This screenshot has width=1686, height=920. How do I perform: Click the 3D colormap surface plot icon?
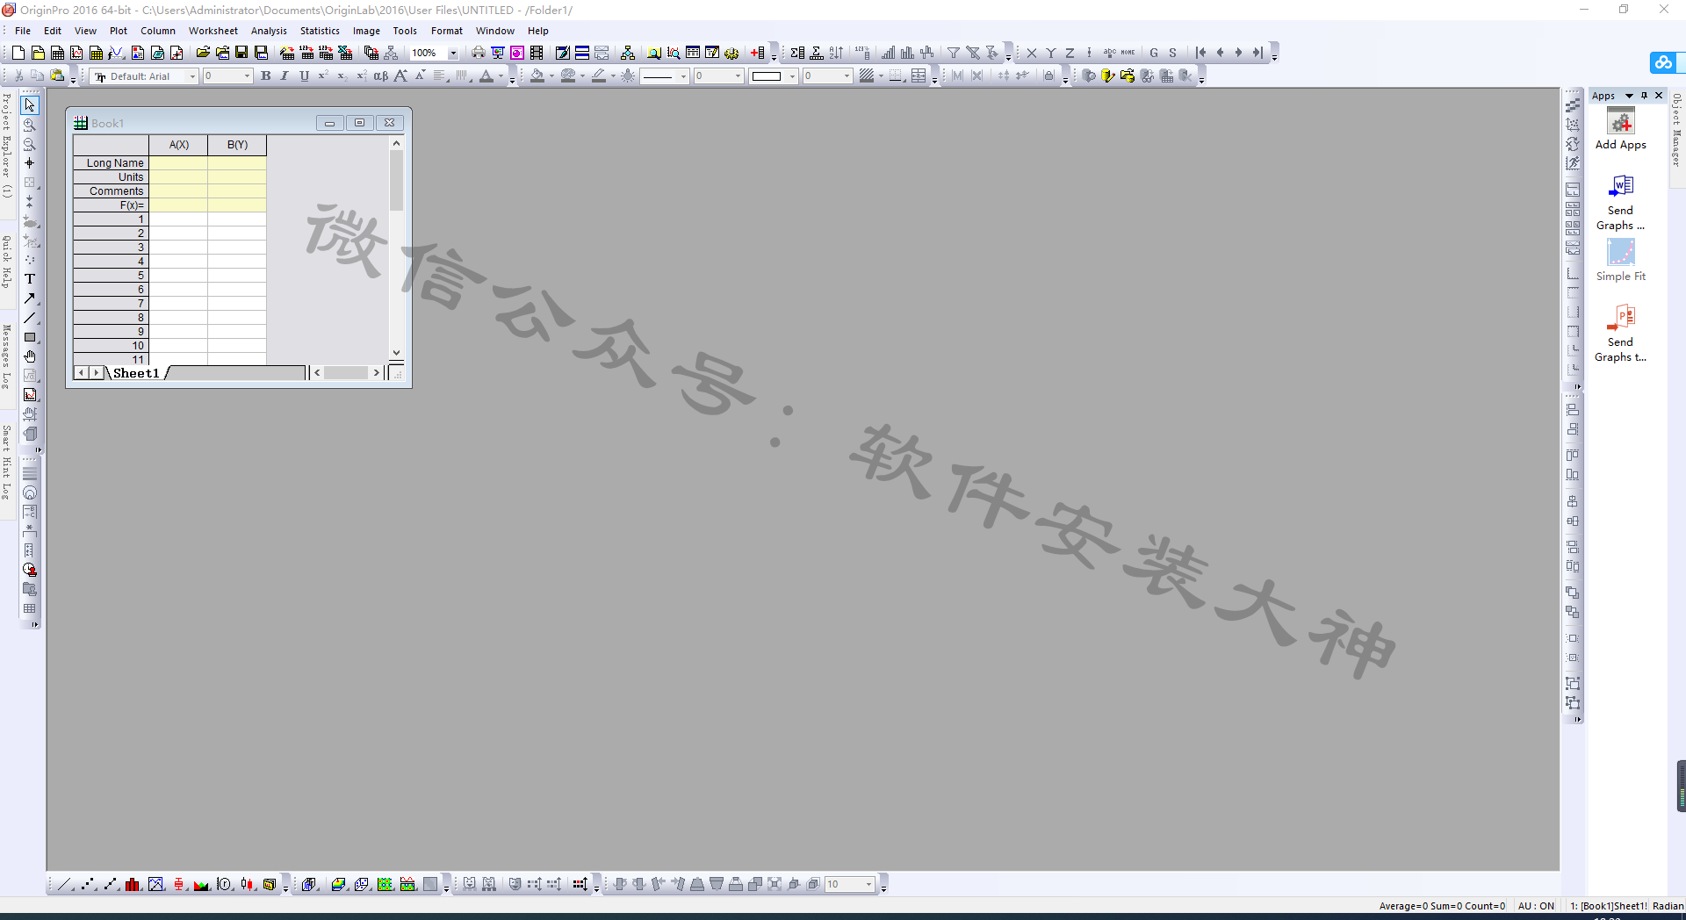coord(338,884)
